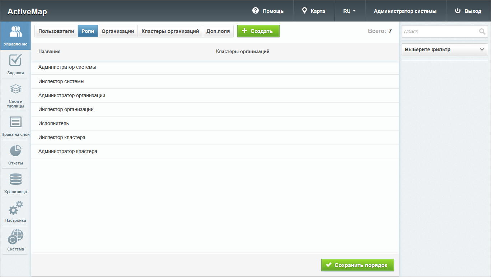Select the Инспектор кластера role row
The height and width of the screenshot is (277, 491).
pyautogui.click(x=62, y=137)
